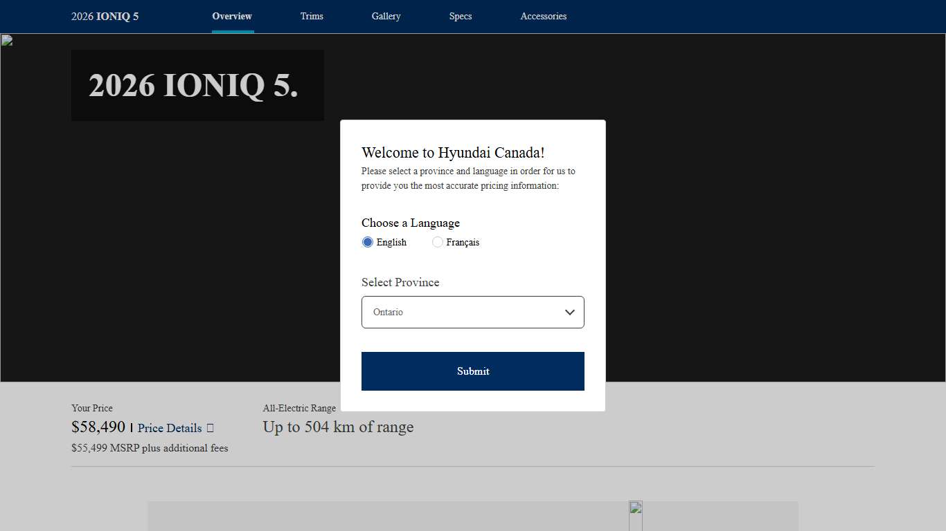Click the Up to 504 km range text
The height and width of the screenshot is (531, 946).
(x=338, y=427)
